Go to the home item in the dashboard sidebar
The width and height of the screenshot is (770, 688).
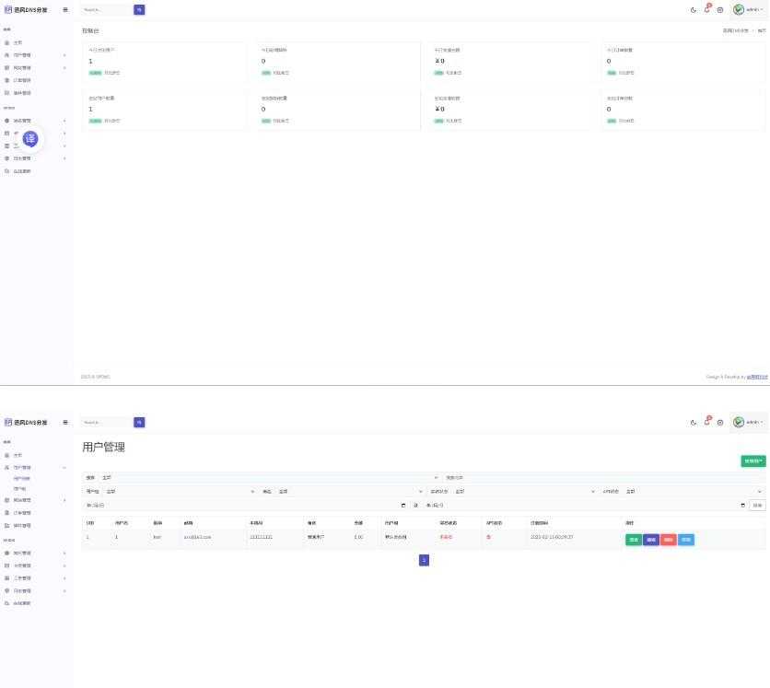(x=17, y=42)
